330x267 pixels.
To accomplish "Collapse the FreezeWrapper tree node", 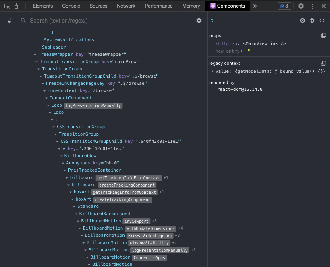I will 35,54.
